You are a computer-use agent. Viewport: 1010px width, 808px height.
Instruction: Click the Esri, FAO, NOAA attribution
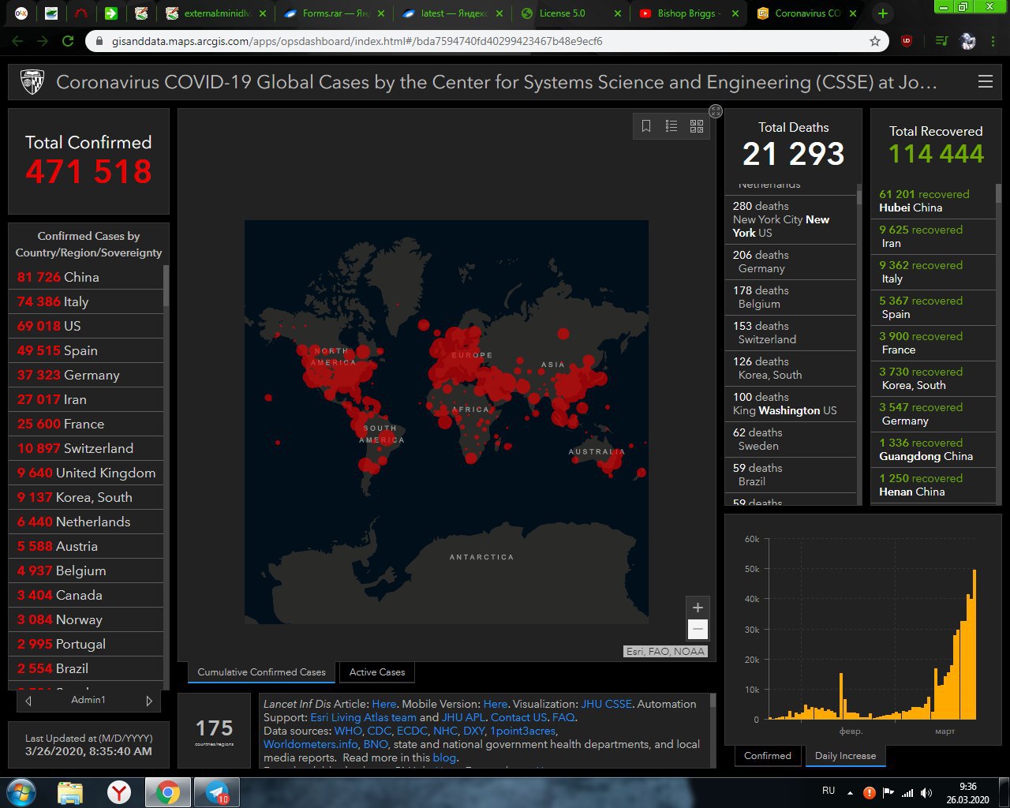pos(665,651)
